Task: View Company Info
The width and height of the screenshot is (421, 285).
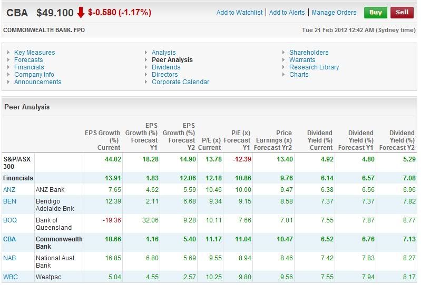Action: 34,75
